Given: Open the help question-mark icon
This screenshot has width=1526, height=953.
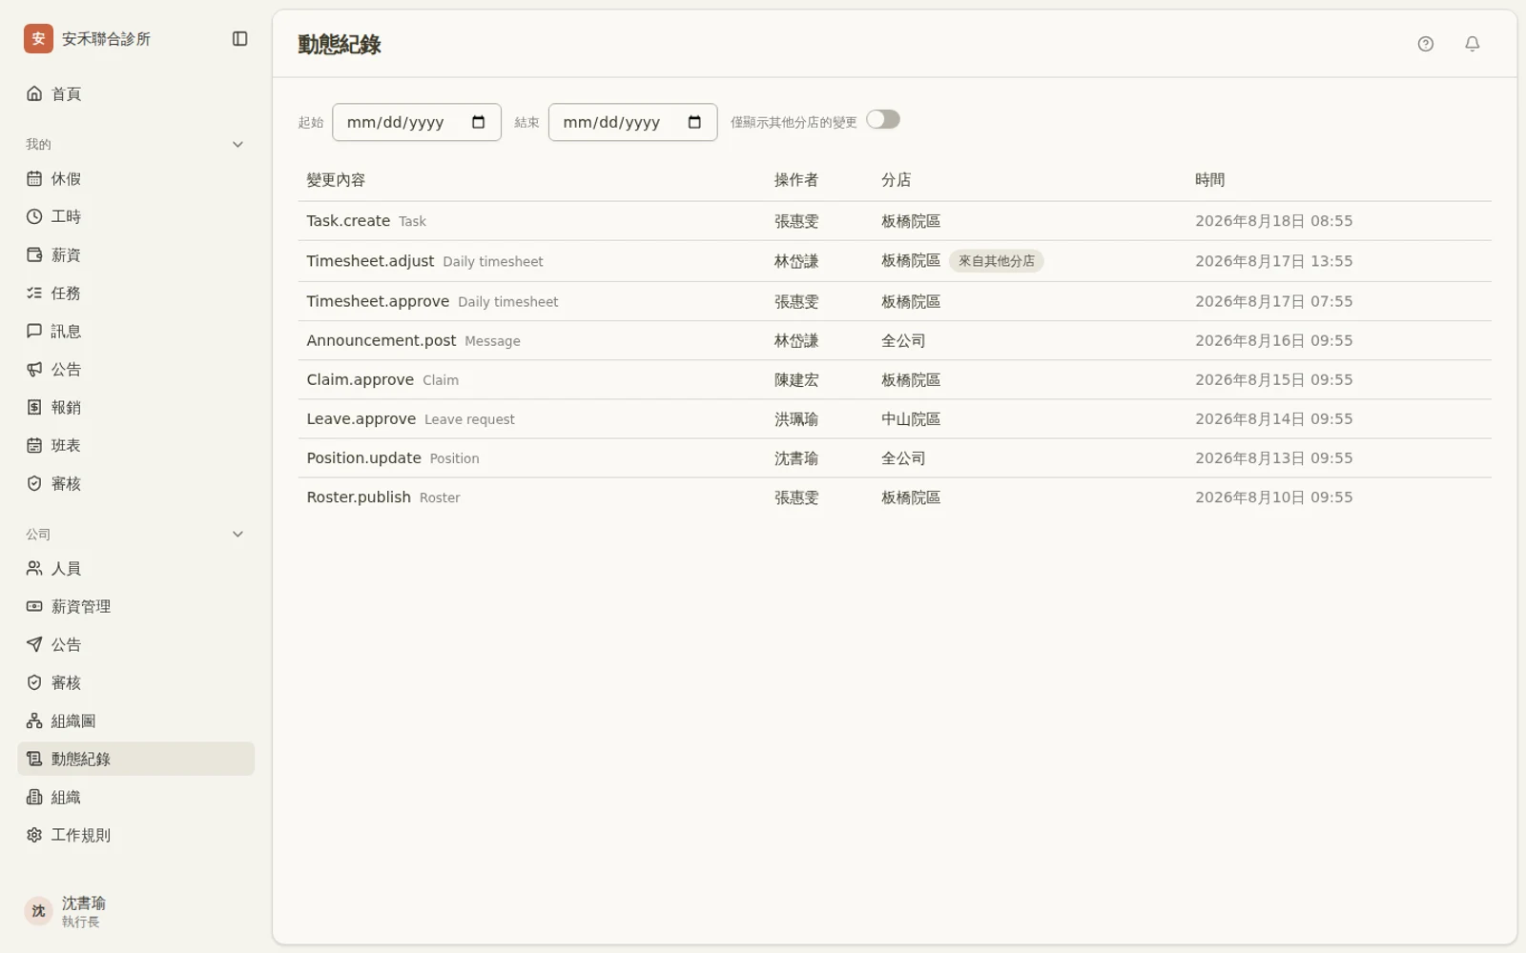Looking at the screenshot, I should tap(1426, 44).
